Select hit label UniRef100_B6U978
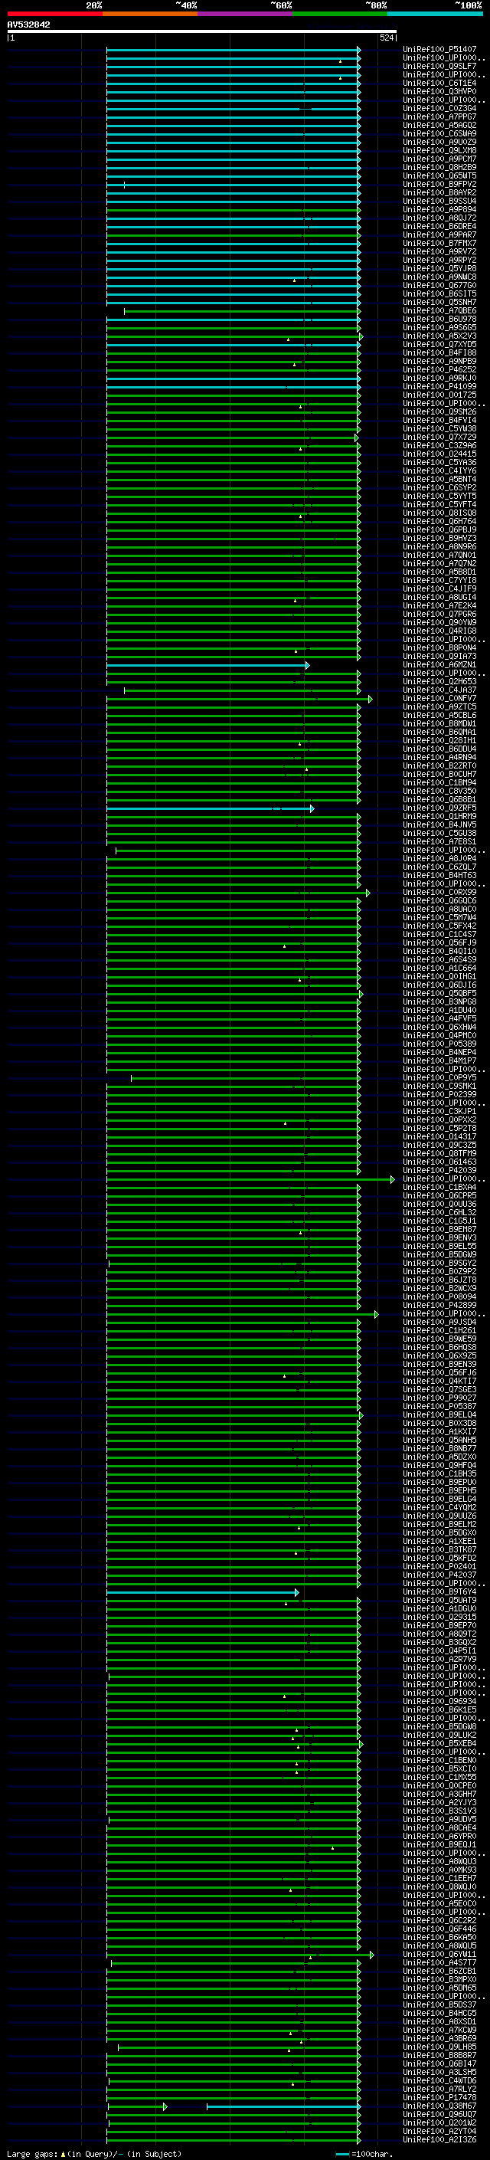 pyautogui.click(x=439, y=320)
